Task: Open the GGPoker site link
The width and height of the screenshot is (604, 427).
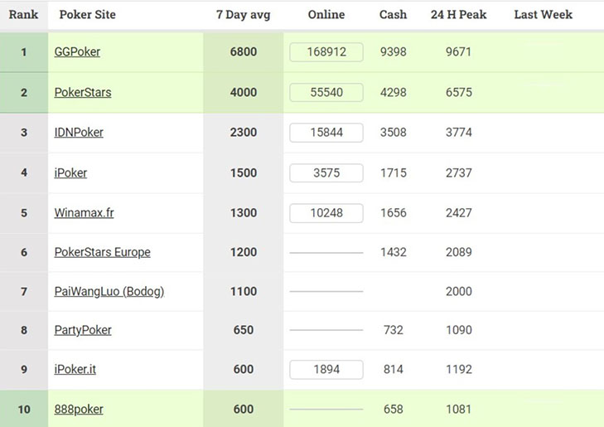Action: coord(77,52)
